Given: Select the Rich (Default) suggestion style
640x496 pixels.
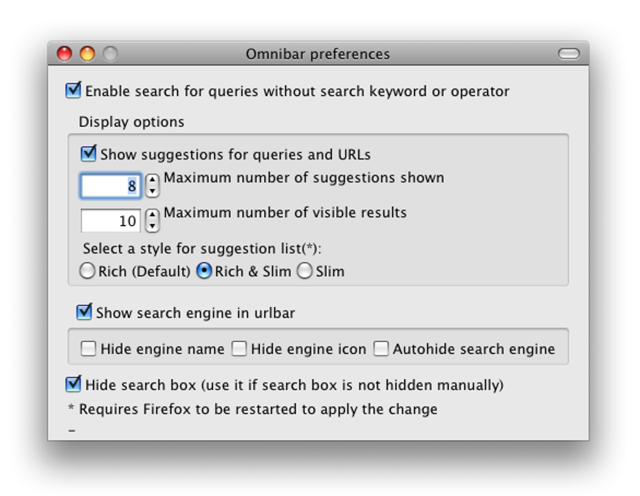Looking at the screenshot, I should click(x=88, y=271).
